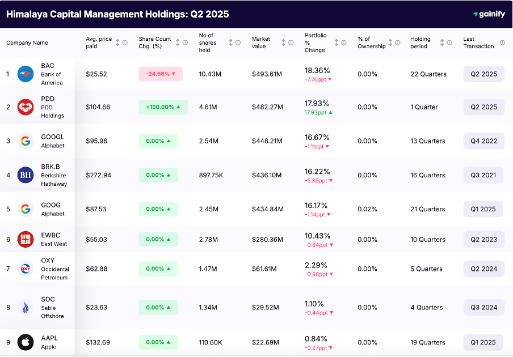
Task: Sort by Market value arrows
Action: point(283,42)
